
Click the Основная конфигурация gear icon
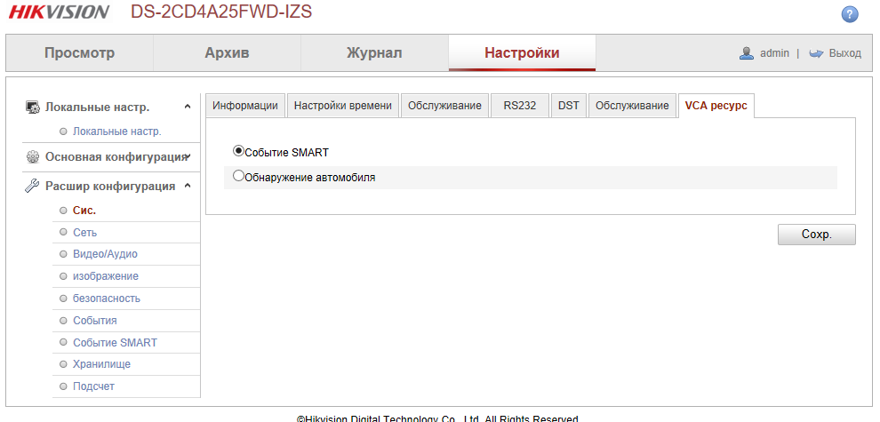[32, 156]
